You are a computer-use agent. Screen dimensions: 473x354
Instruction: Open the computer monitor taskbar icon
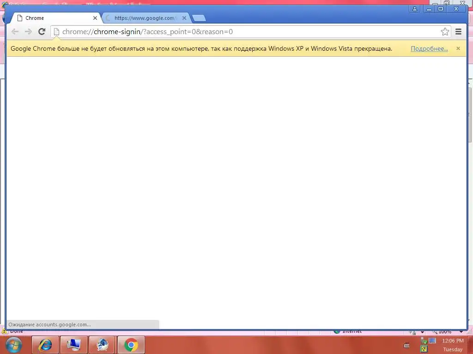tap(73, 345)
